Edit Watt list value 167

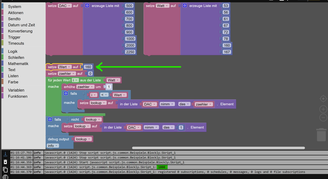227,52
